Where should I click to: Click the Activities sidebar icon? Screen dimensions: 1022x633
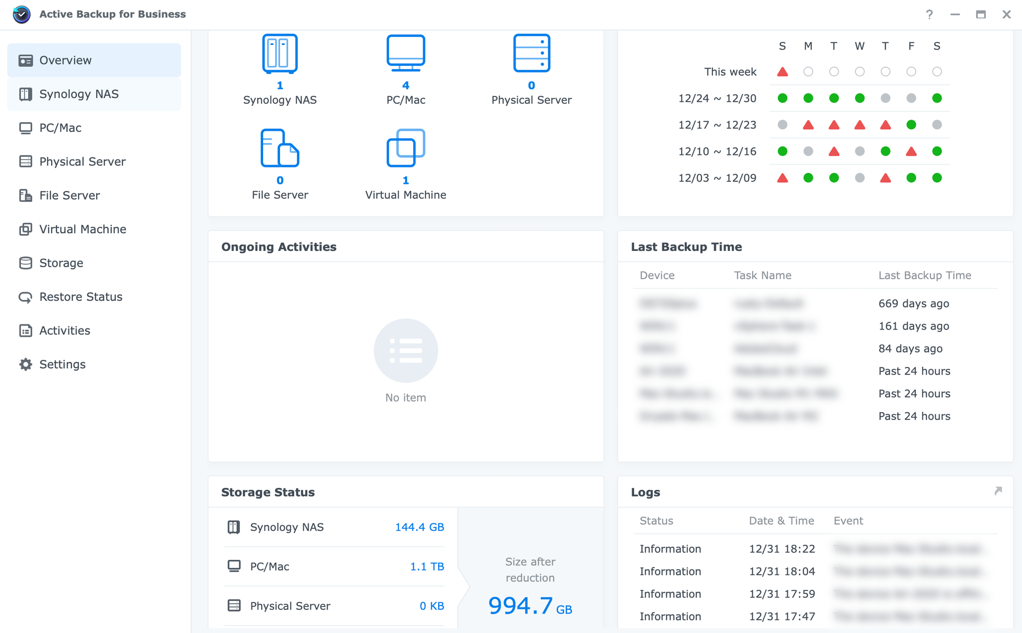[26, 330]
